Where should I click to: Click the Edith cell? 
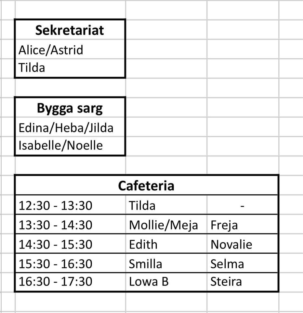tap(143, 244)
